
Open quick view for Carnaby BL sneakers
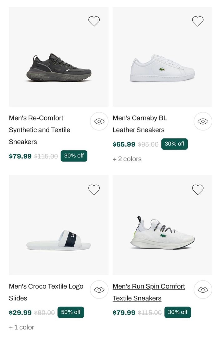click(x=203, y=121)
